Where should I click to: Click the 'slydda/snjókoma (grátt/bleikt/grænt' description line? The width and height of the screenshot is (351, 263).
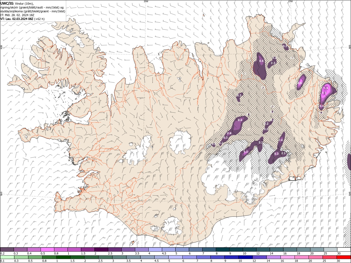pyautogui.click(x=33, y=11)
